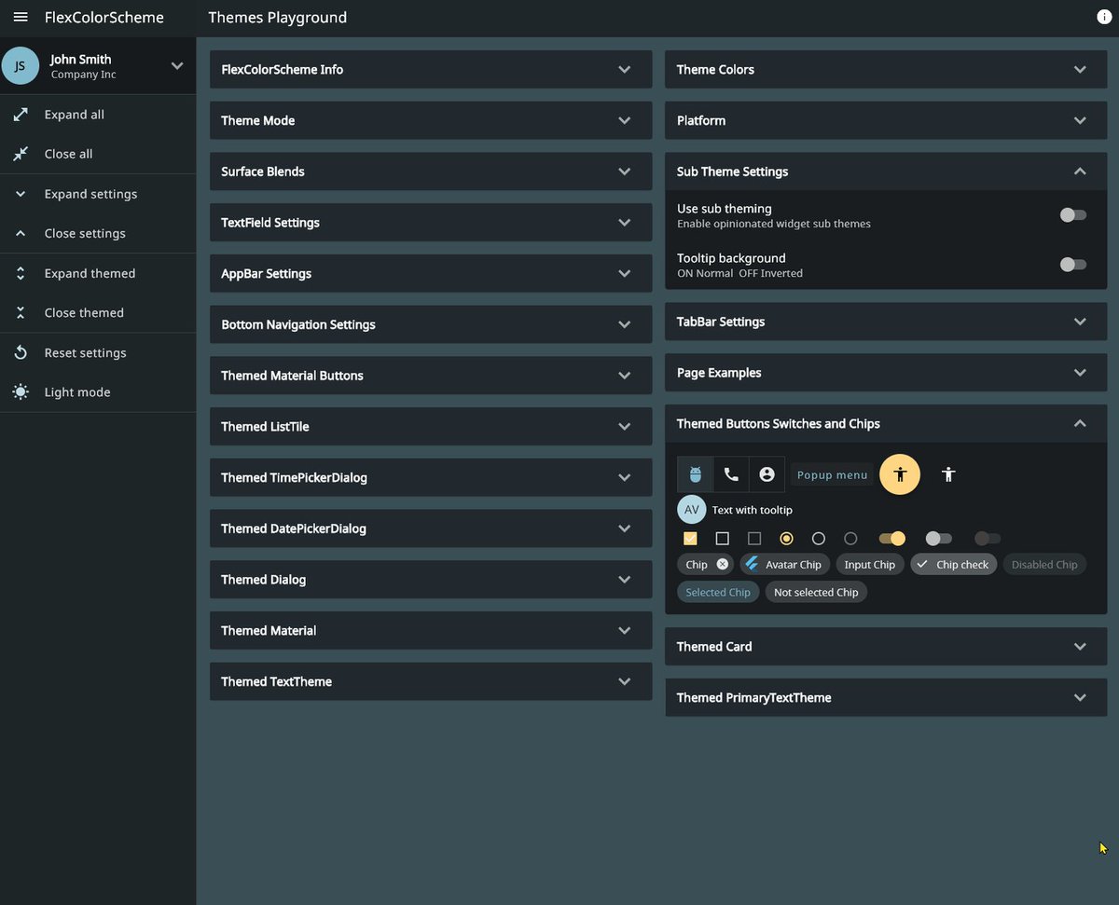Open the hamburger navigation menu
1119x905 pixels.
click(21, 18)
